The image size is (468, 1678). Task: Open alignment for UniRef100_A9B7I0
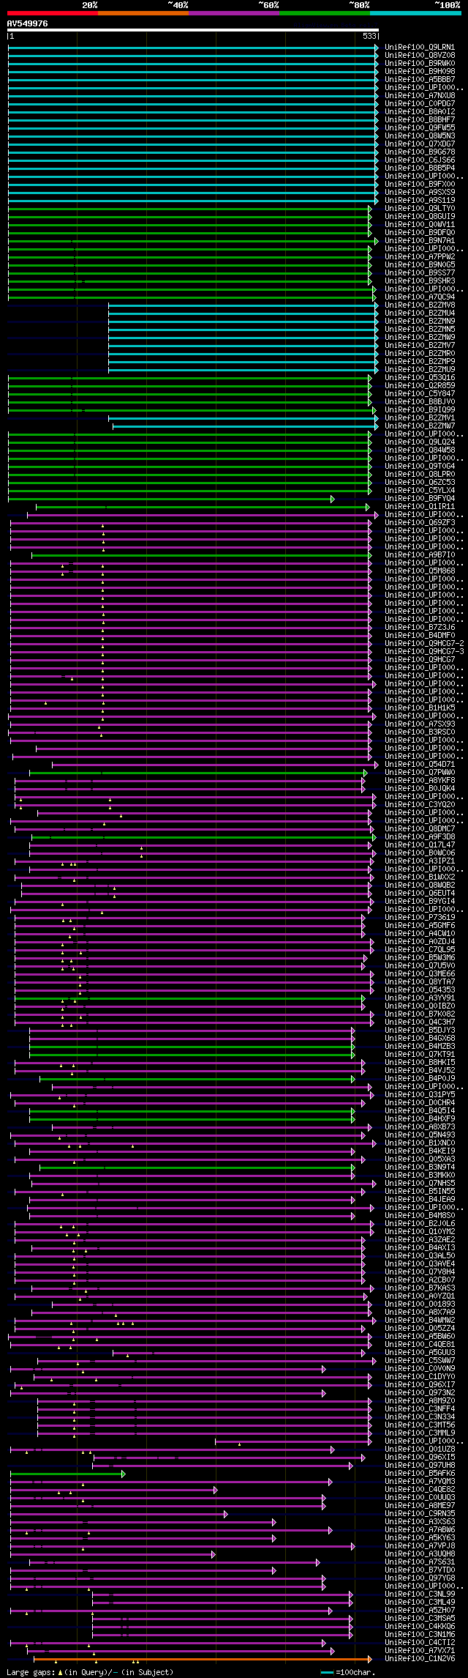coord(420,555)
